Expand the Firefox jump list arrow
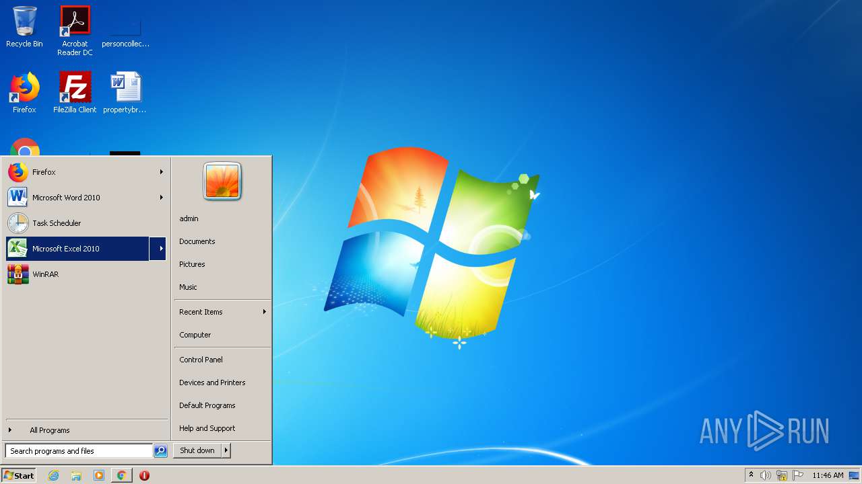The height and width of the screenshot is (484, 862). (162, 172)
